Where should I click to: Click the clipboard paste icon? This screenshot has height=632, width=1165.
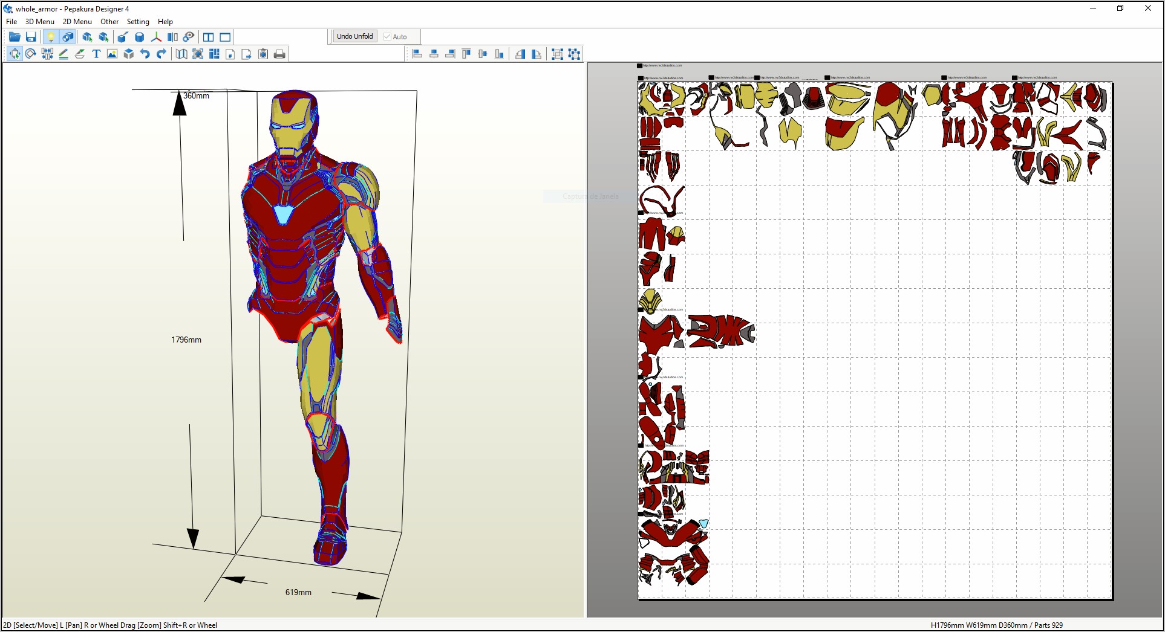point(263,54)
